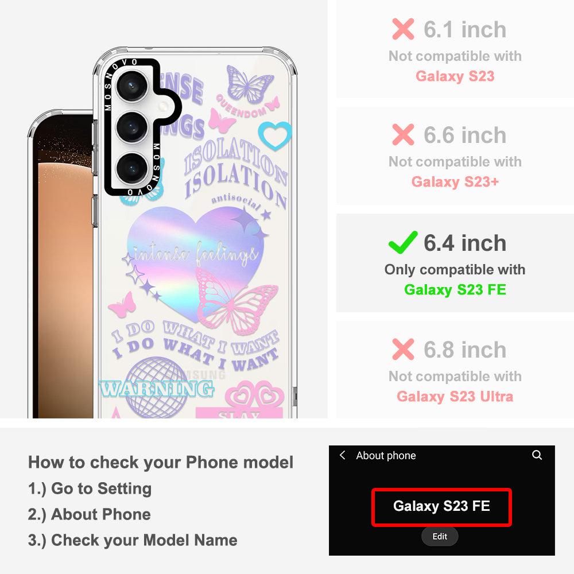Image resolution: width=574 pixels, height=574 pixels.
Task: Select the Galaxy S23 FE compatibility card
Action: tap(455, 263)
